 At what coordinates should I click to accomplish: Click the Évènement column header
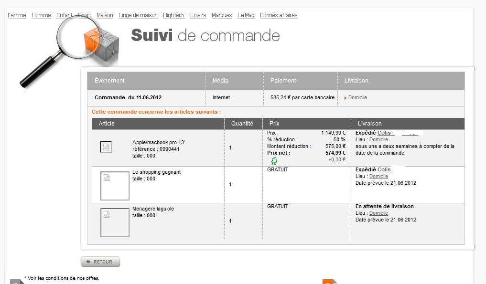(x=109, y=81)
